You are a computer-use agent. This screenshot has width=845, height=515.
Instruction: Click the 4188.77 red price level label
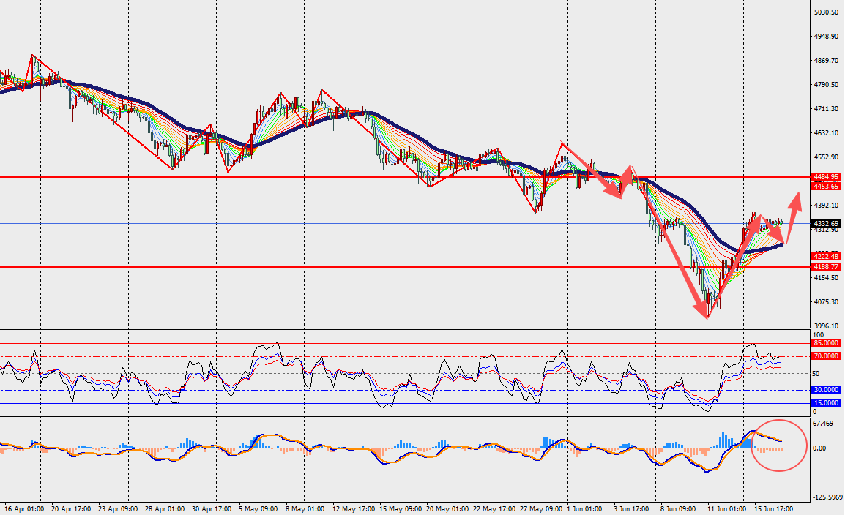point(826,266)
